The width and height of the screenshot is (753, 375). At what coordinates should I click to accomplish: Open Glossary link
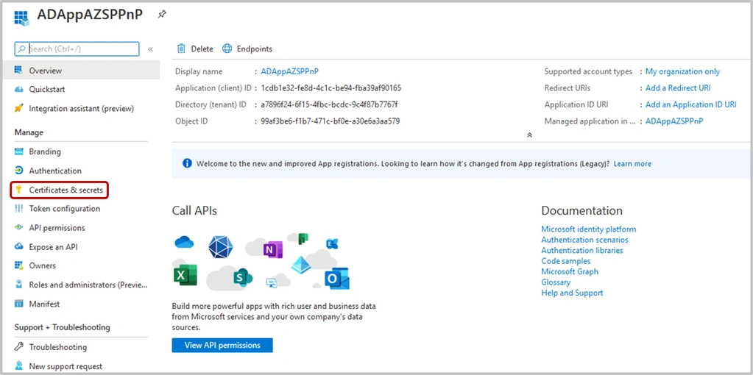(x=556, y=282)
